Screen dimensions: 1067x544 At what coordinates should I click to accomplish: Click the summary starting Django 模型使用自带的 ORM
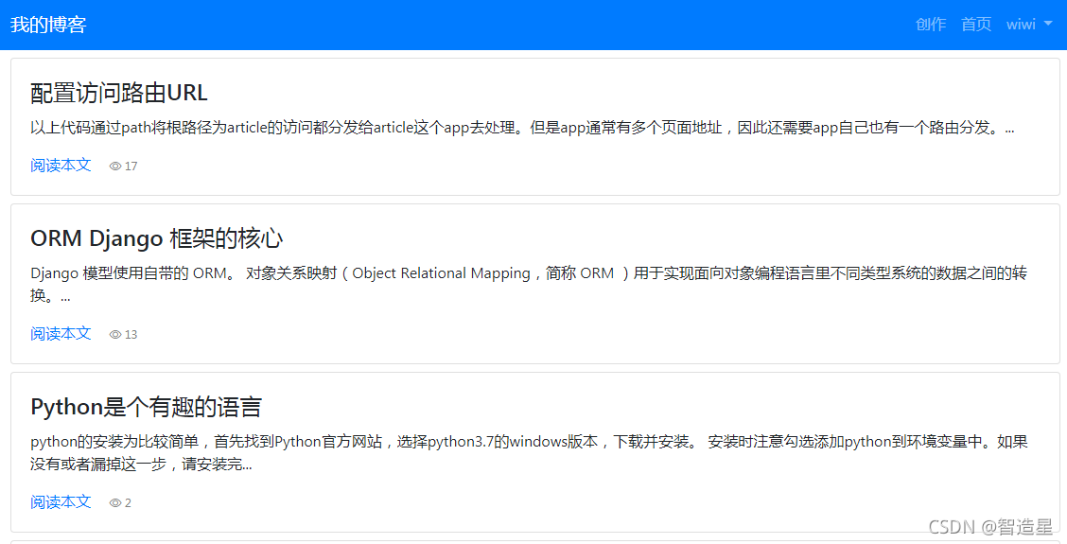pyautogui.click(x=529, y=284)
